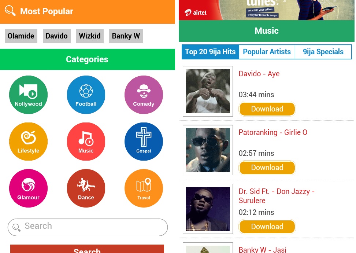Select the Dance category icon

86,188
